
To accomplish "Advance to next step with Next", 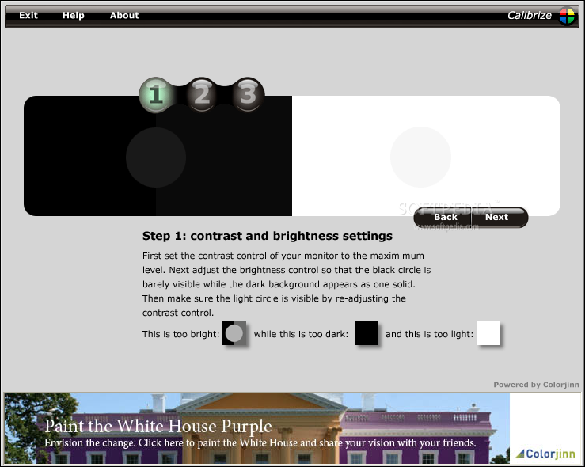I will (x=497, y=217).
